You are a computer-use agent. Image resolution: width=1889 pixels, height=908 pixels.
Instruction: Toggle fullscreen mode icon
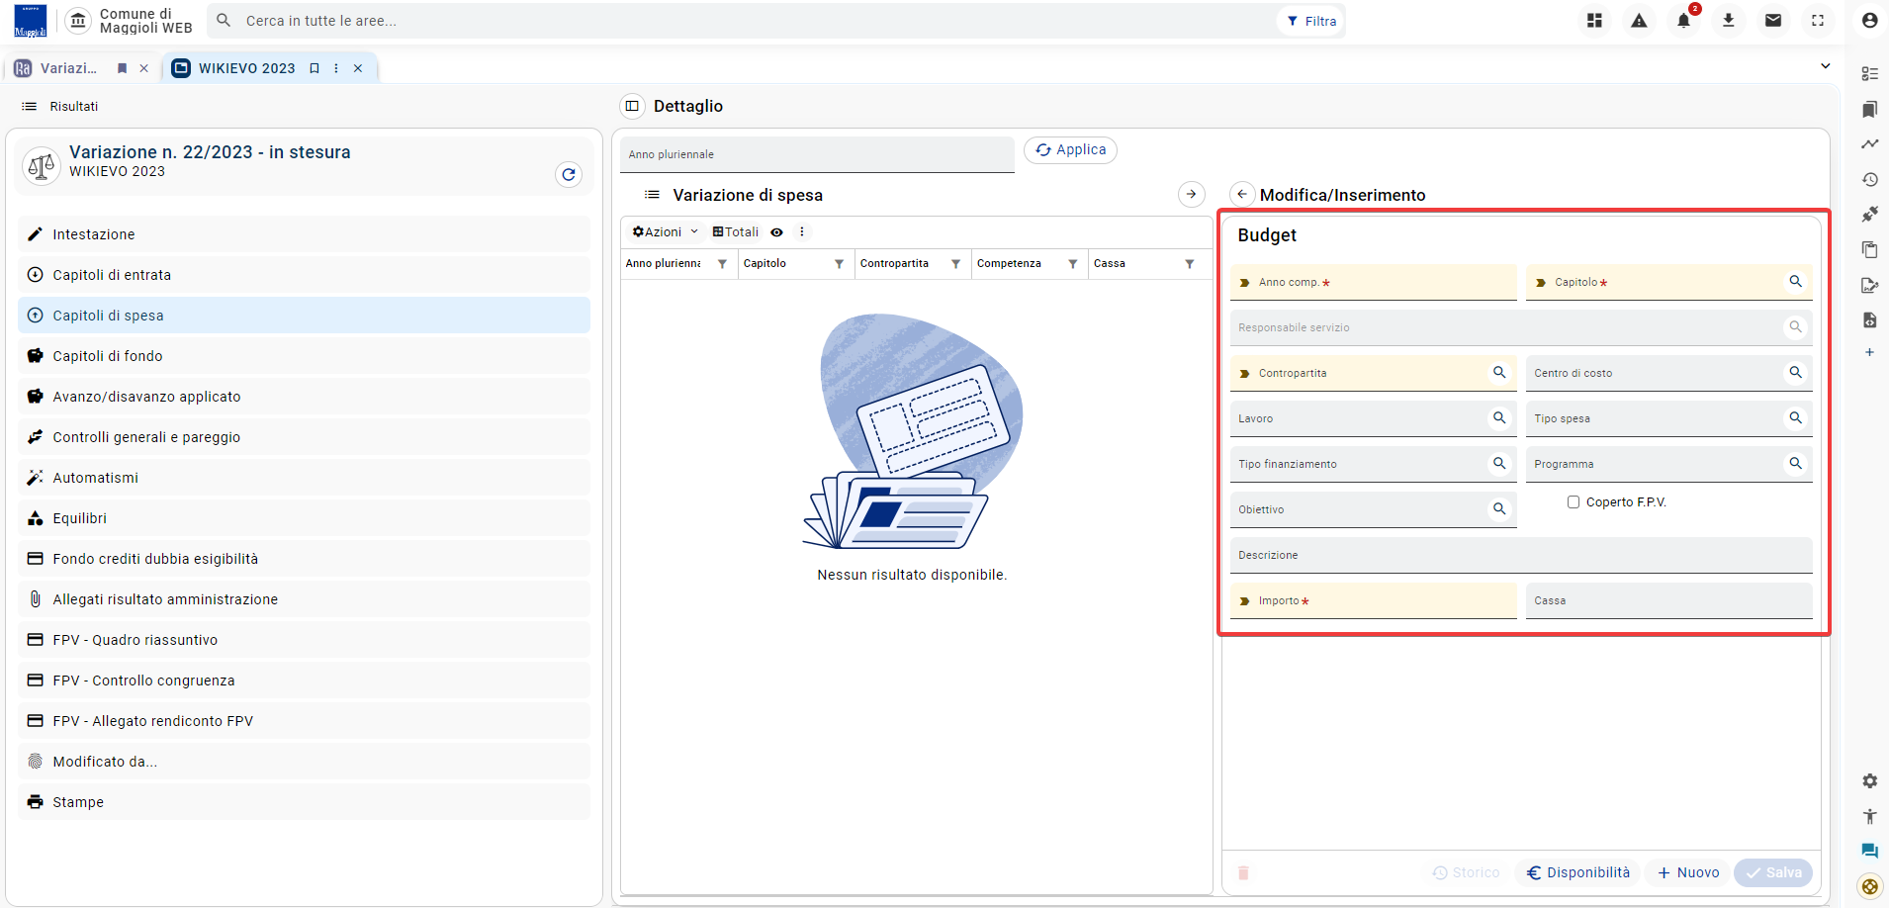coord(1818,21)
